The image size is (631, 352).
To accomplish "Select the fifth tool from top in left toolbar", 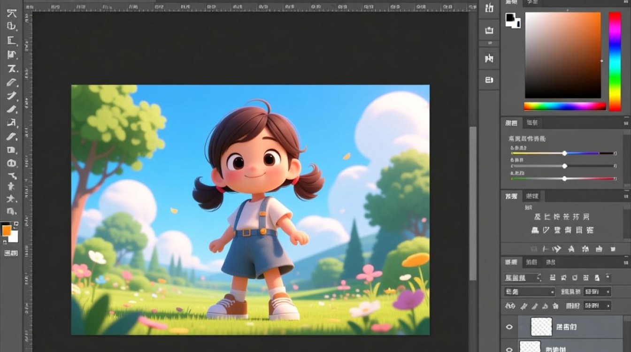I will tap(12, 69).
